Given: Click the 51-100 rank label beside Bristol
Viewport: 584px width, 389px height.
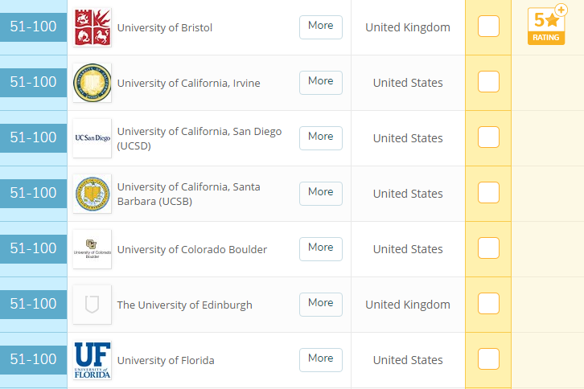Looking at the screenshot, I should [33, 27].
